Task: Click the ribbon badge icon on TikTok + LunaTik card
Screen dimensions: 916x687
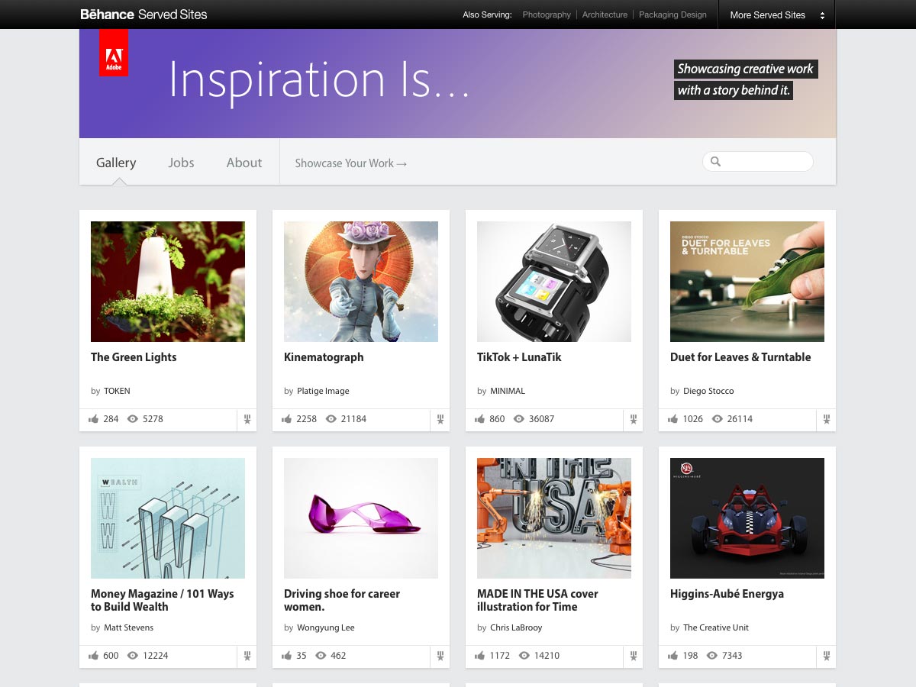Action: coord(634,419)
